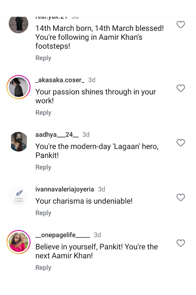Heart the 'Your charisma is undeniable!' comment
This screenshot has height=295, width=196.
click(x=181, y=197)
